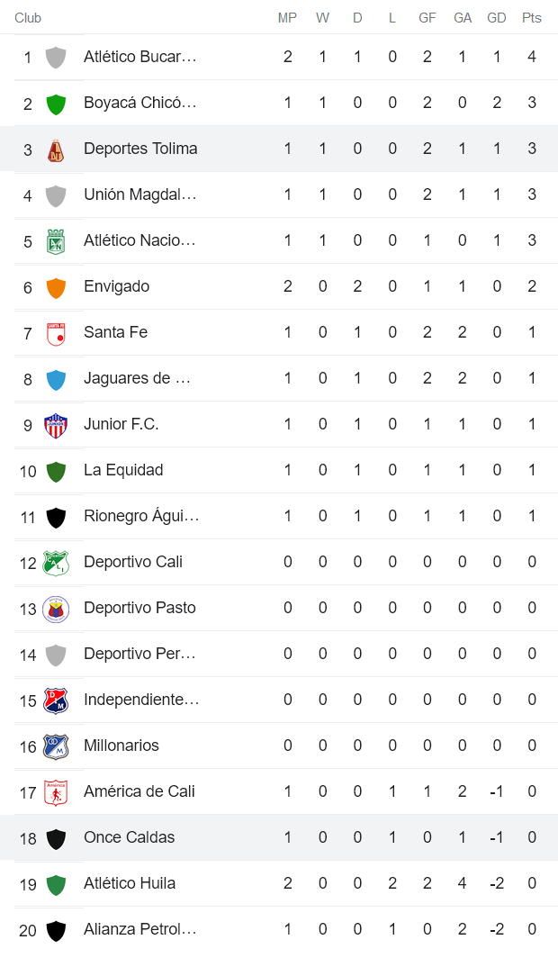Click the Independiente Medellín crest
Image resolution: width=558 pixels, height=958 pixels.
(57, 699)
